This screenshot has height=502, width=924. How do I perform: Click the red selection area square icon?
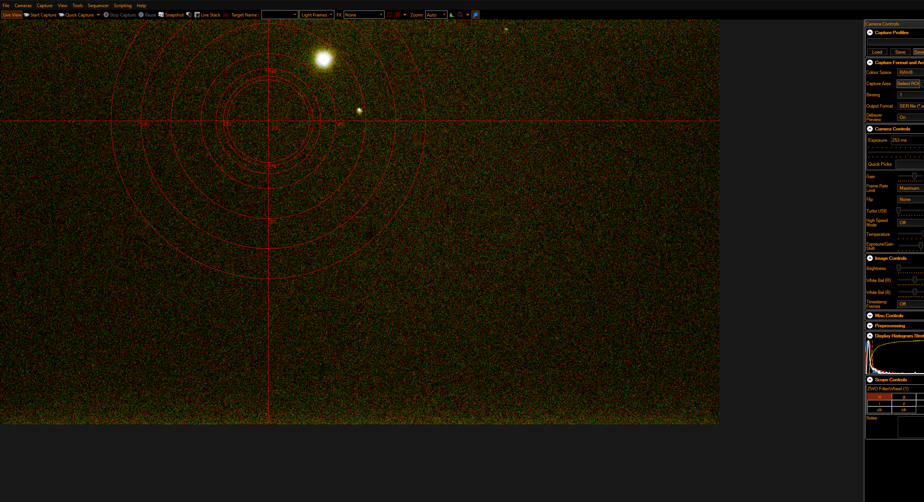pyautogui.click(x=389, y=15)
